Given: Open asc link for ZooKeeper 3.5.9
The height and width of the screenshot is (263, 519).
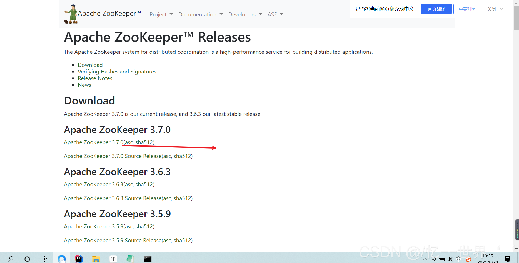Looking at the screenshot, I should (x=129, y=226).
